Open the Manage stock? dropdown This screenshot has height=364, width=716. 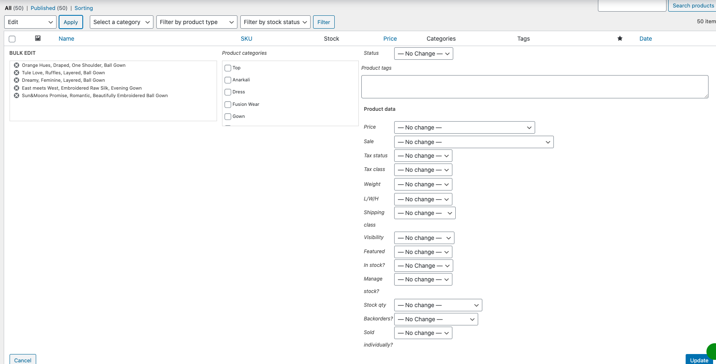pyautogui.click(x=423, y=279)
